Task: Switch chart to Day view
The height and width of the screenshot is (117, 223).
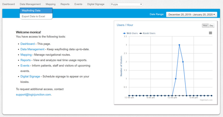Action: (211, 26)
